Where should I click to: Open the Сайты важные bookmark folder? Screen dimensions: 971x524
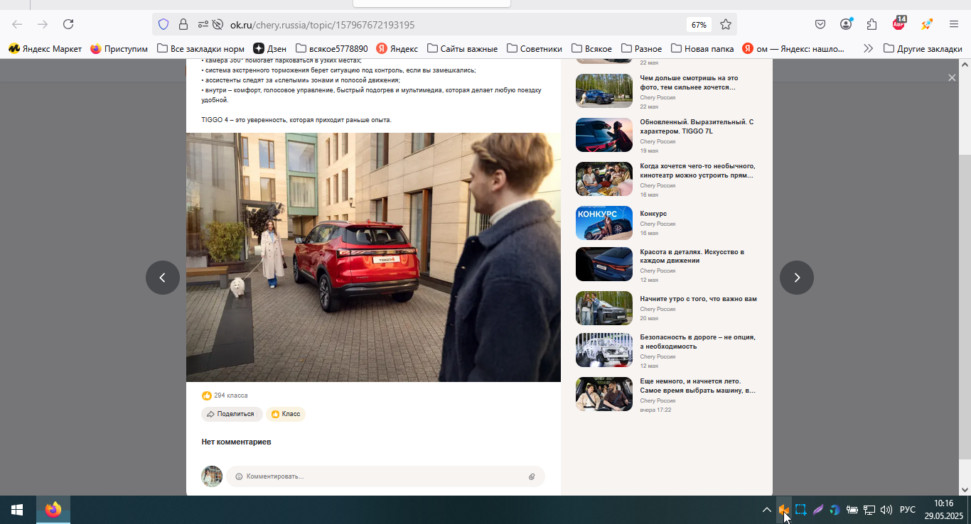click(x=462, y=49)
